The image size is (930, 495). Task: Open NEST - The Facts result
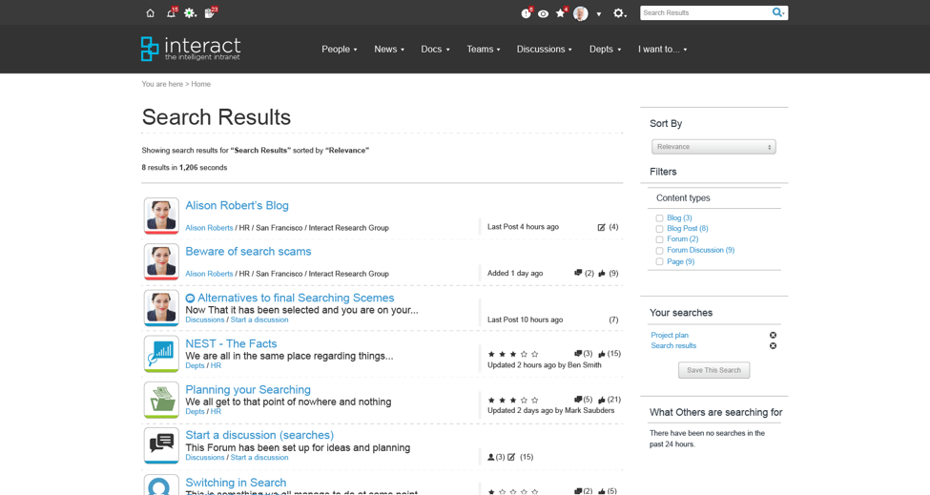tap(231, 343)
